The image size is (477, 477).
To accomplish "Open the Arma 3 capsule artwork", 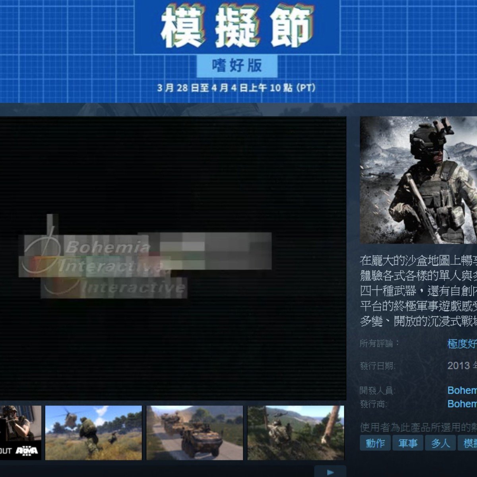I will click(x=419, y=180).
